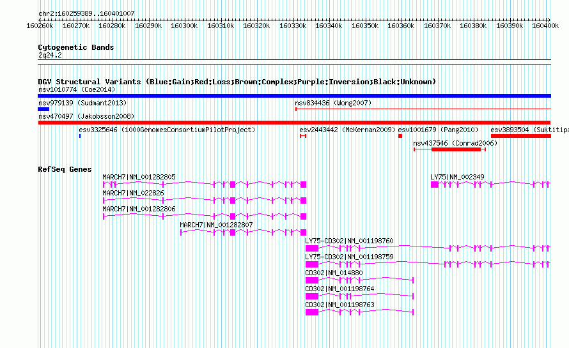Open MARCH7|NM_001282806 transcript label
This screenshot has width=569, height=348.
click(139, 209)
